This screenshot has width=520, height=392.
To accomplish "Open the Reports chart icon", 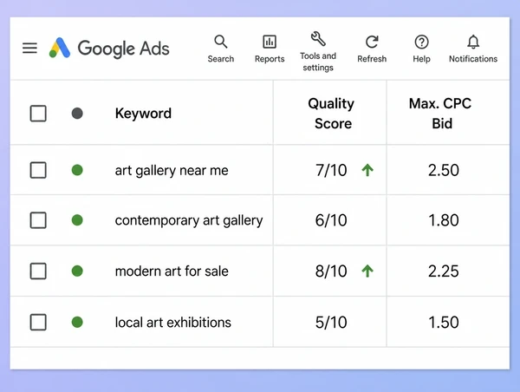I will click(270, 42).
